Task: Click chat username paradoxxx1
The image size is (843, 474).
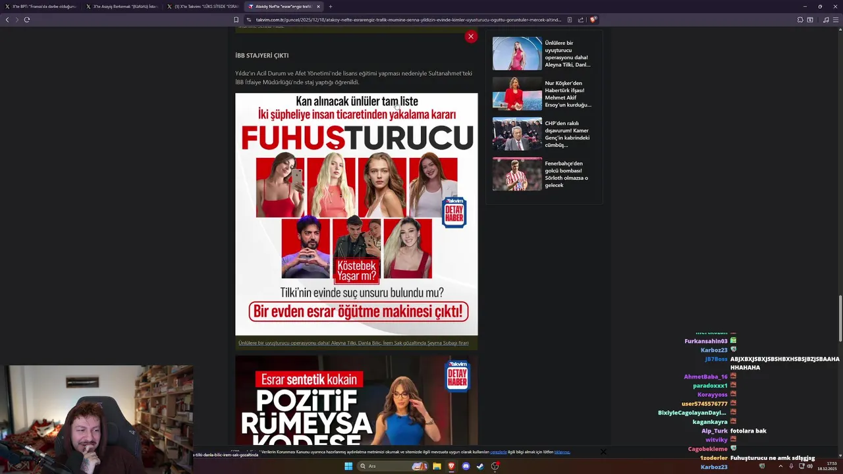Action: coord(710,386)
